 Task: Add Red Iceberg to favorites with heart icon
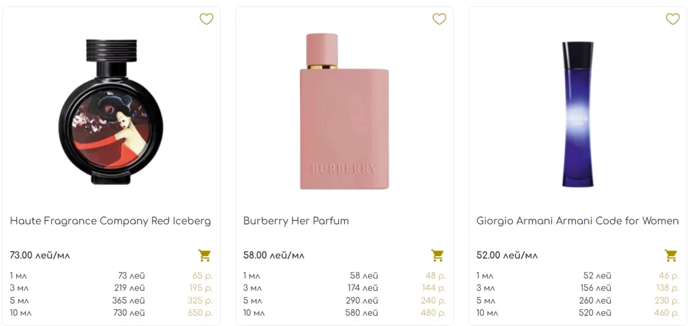click(206, 20)
